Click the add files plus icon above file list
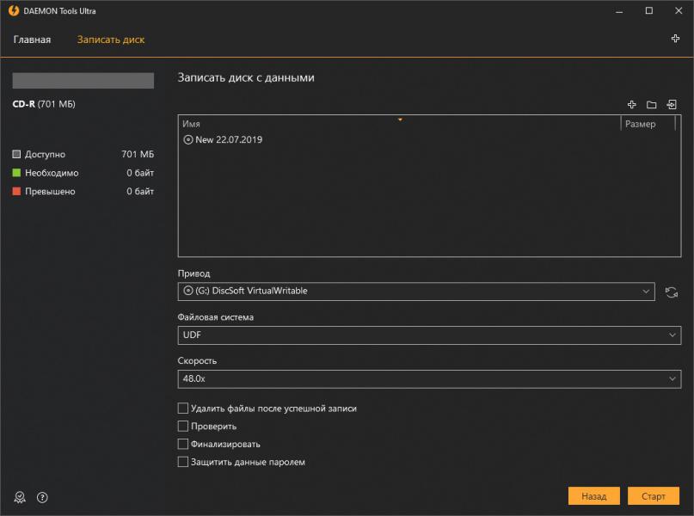Viewport: 694px width, 516px height. tap(631, 105)
